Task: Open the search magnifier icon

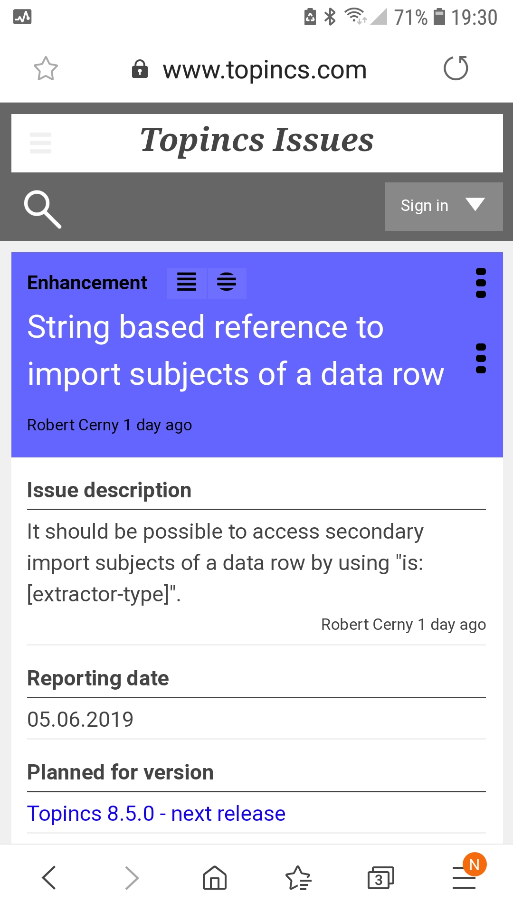Action: pyautogui.click(x=43, y=209)
